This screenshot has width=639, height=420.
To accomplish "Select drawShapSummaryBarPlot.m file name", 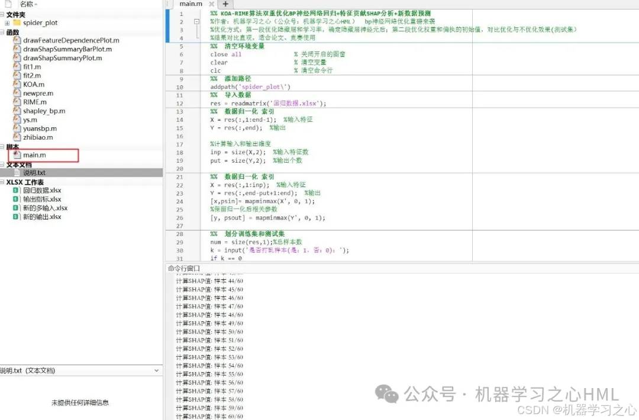I will (67, 49).
